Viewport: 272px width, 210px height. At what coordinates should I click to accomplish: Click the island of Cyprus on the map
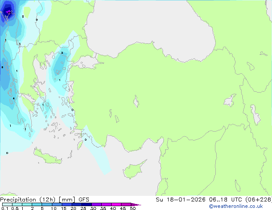coord(133,170)
